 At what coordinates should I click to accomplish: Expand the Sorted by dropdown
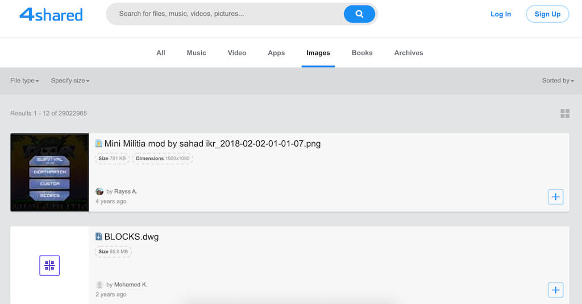click(558, 81)
